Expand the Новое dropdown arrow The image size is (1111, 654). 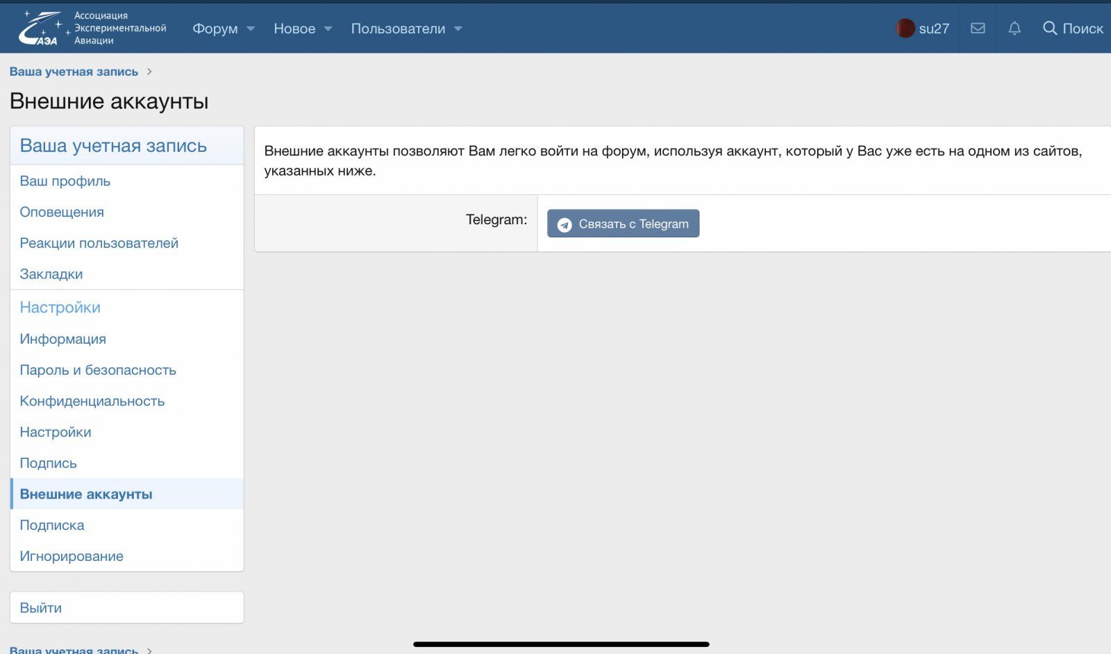[328, 29]
